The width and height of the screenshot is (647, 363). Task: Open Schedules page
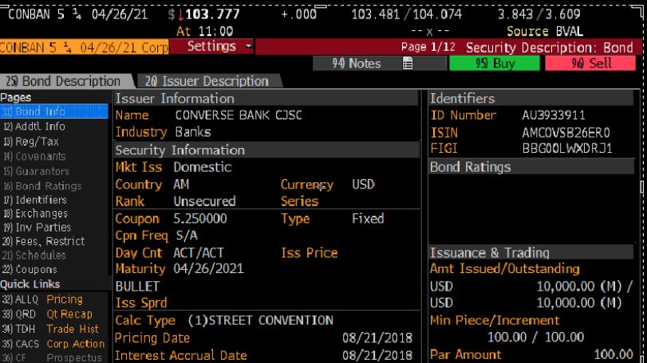pyautogui.click(x=34, y=256)
